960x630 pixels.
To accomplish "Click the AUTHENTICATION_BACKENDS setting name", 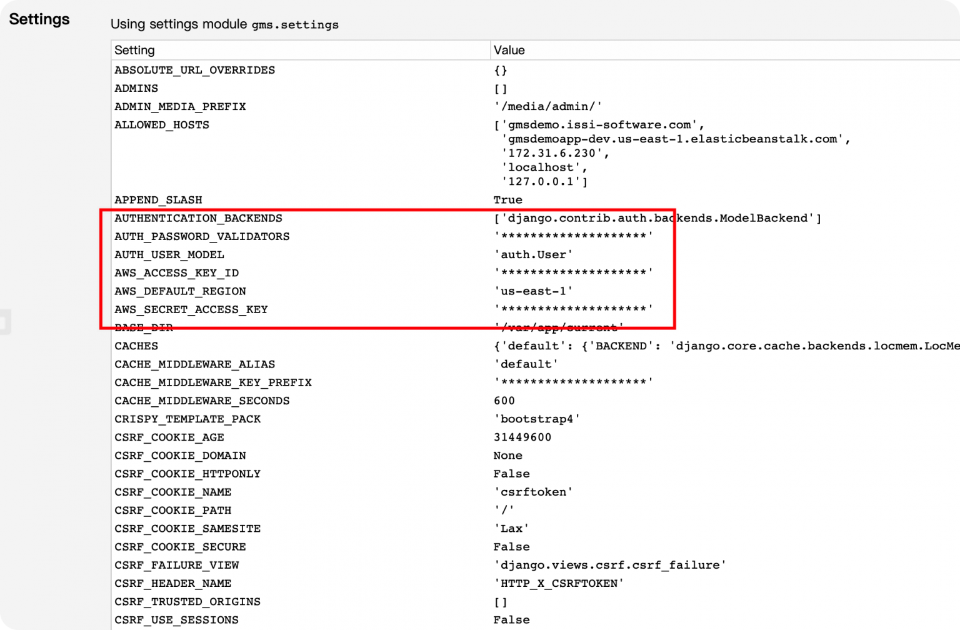I will (x=198, y=218).
